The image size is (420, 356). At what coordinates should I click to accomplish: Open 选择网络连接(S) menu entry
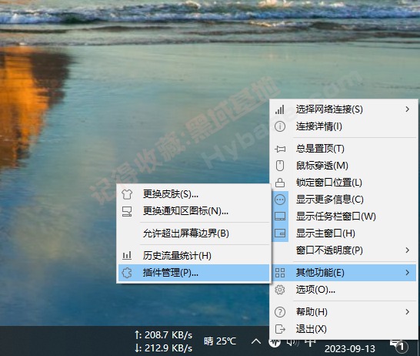(344, 109)
